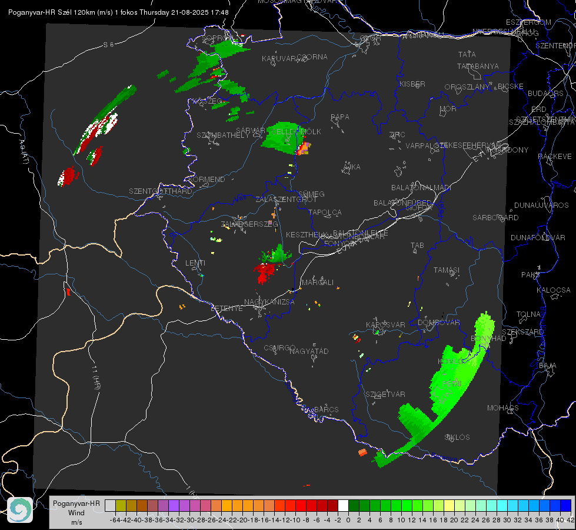Click the 11 (HR) road label
576x530 pixels.
[96, 377]
